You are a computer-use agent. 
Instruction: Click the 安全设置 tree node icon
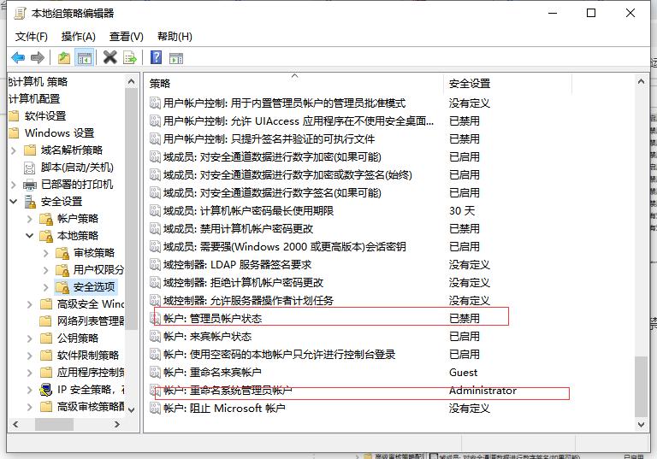coord(30,202)
